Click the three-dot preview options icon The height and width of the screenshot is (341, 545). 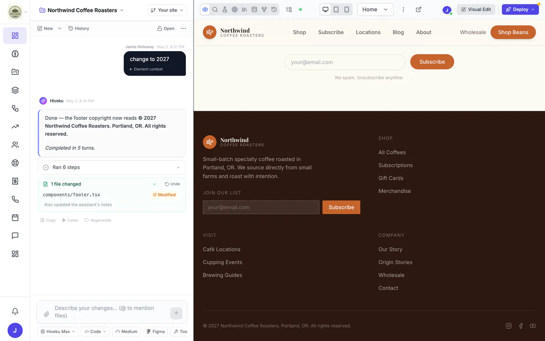[x=403, y=10]
